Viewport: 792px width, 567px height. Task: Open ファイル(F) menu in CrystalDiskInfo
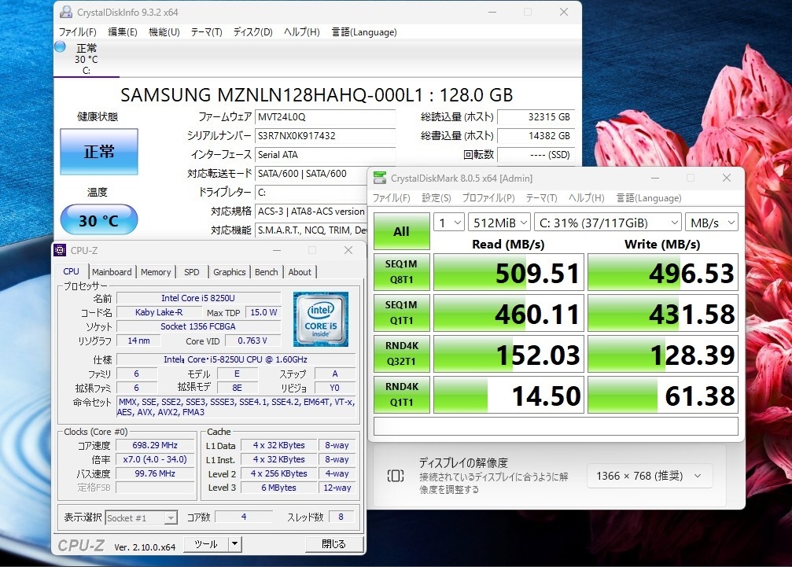coord(77,31)
